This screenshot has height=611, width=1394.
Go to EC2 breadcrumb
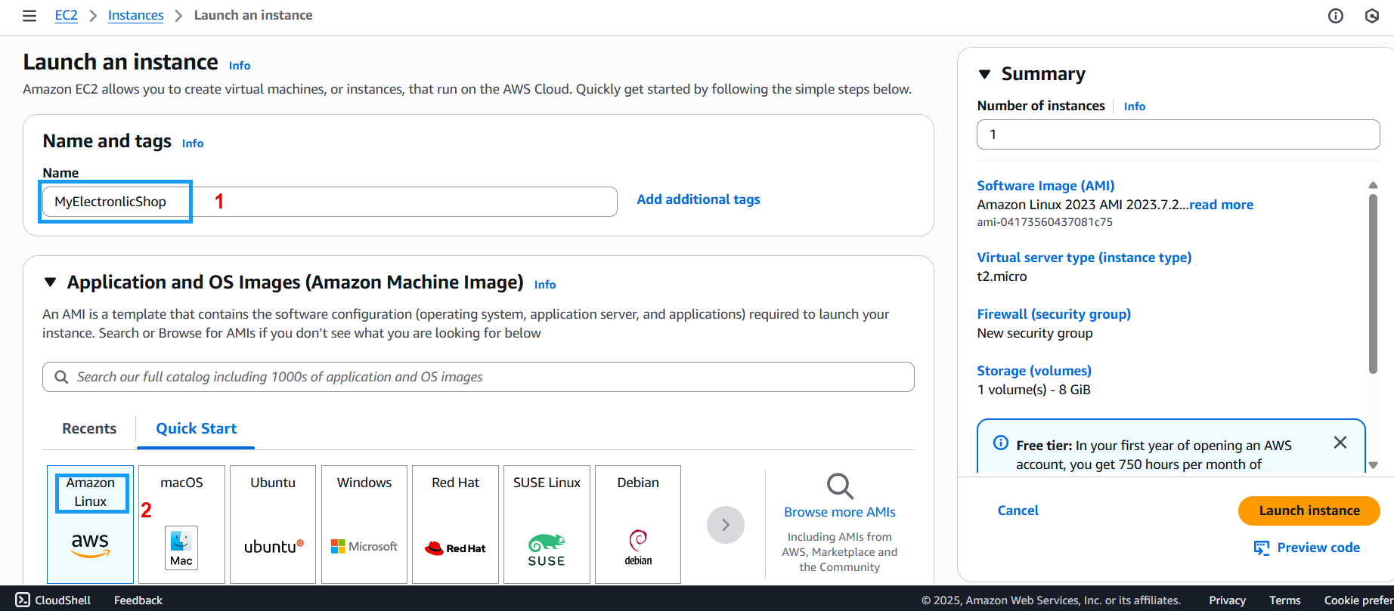point(67,15)
